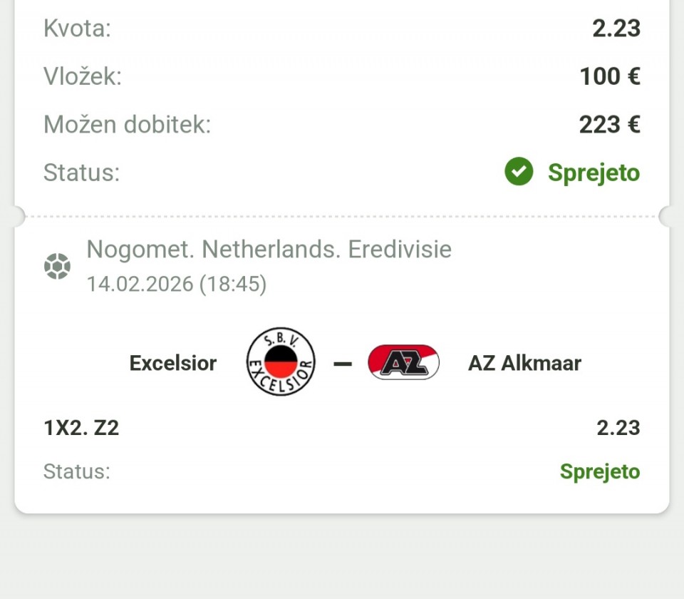Tap the dash separator between team logos
Viewport: 684px width, 599px height.
(x=343, y=364)
